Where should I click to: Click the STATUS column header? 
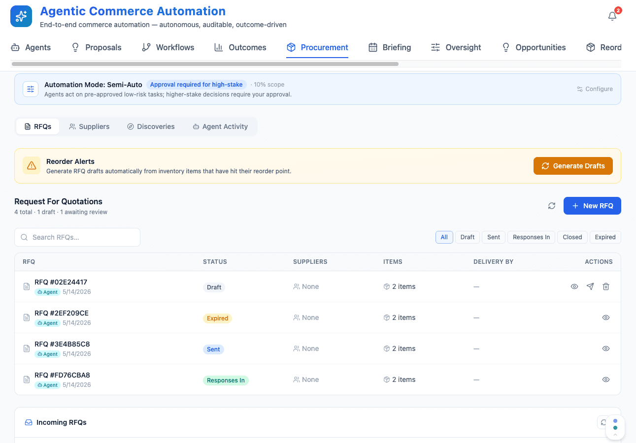click(215, 262)
